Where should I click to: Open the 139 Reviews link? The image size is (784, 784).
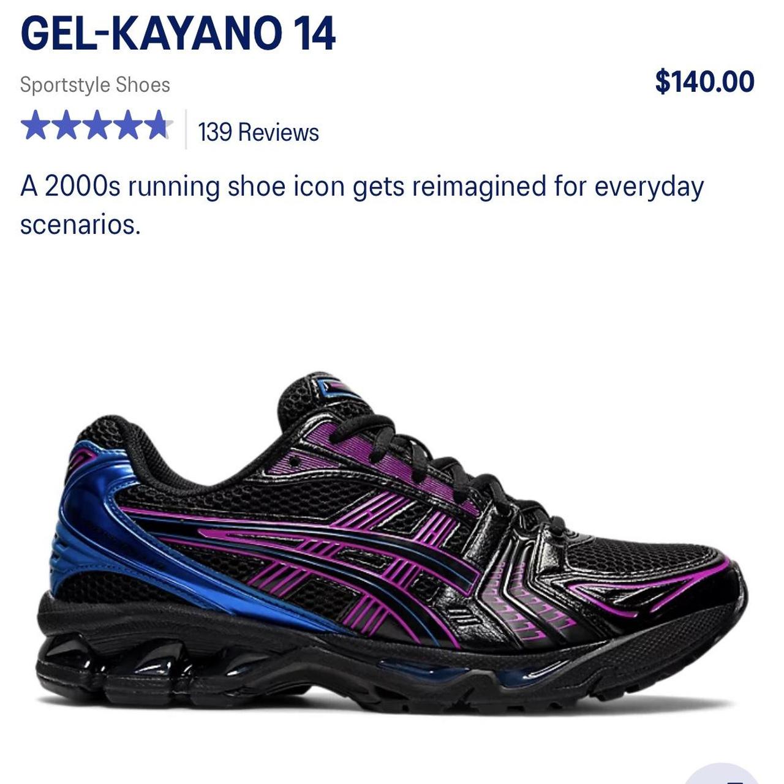pyautogui.click(x=258, y=132)
